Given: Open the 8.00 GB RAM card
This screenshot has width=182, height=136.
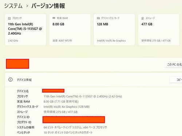Looking at the screenshot, I should click(x=70, y=30).
